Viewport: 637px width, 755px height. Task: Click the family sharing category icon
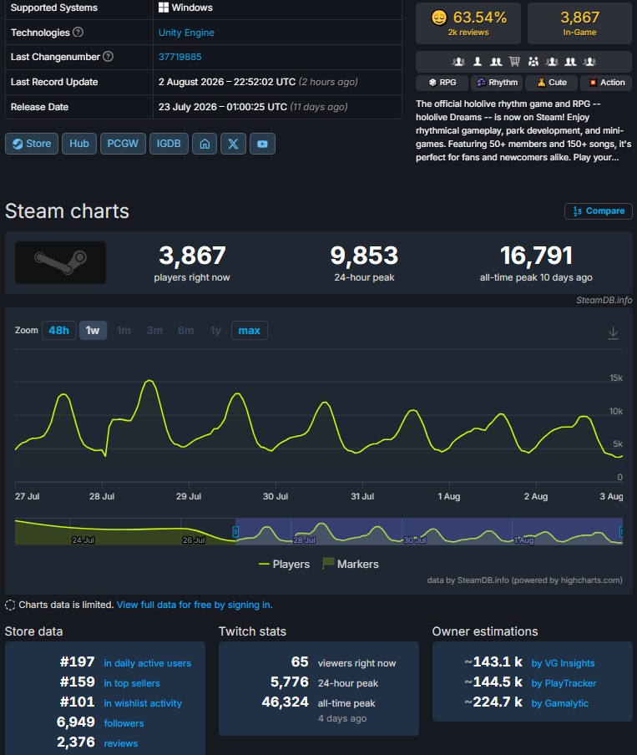pyautogui.click(x=533, y=61)
